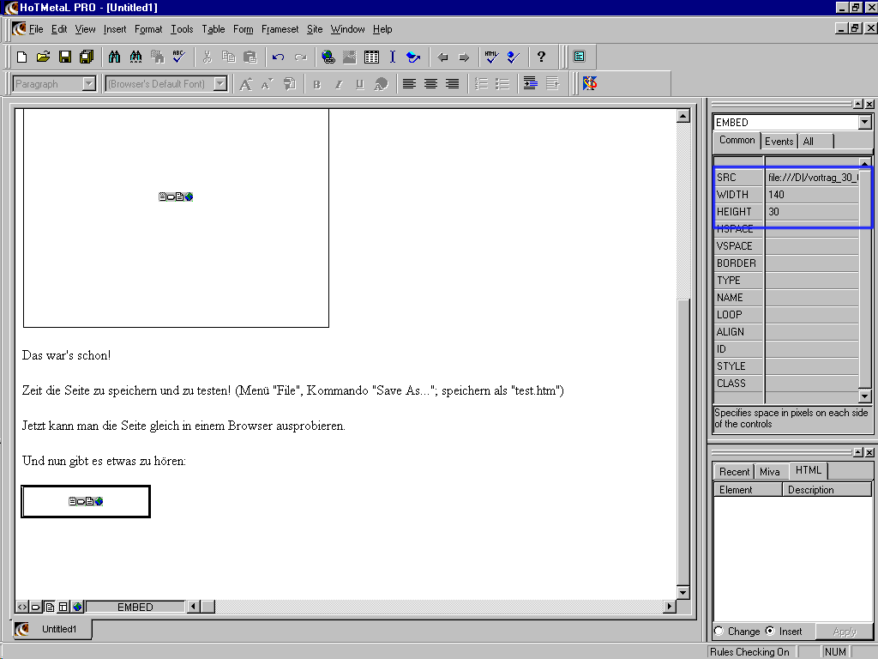The width and height of the screenshot is (878, 659).
Task: Select the Insert radio button
Action: click(x=770, y=632)
